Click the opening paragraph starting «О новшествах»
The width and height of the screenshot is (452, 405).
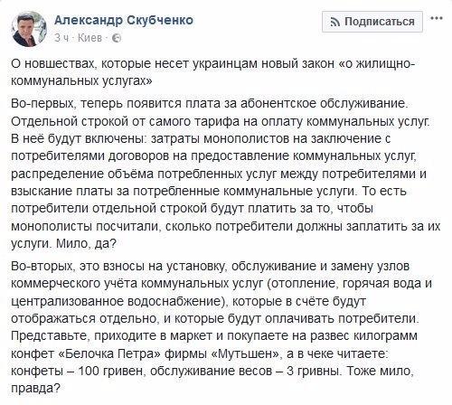pyautogui.click(x=213, y=72)
